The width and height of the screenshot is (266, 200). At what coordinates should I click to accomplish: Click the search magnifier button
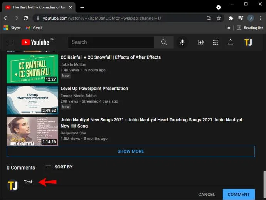coord(164,42)
